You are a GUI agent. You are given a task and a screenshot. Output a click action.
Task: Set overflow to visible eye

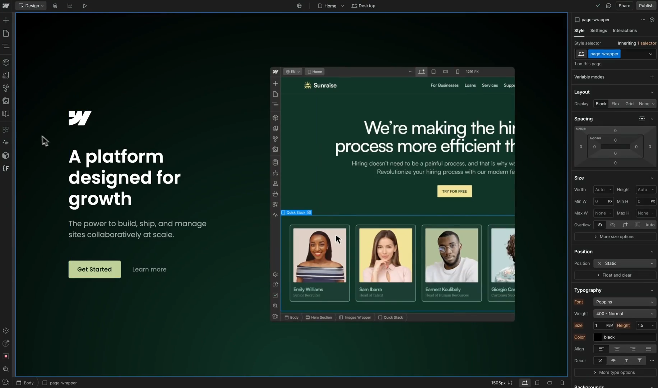click(x=599, y=225)
